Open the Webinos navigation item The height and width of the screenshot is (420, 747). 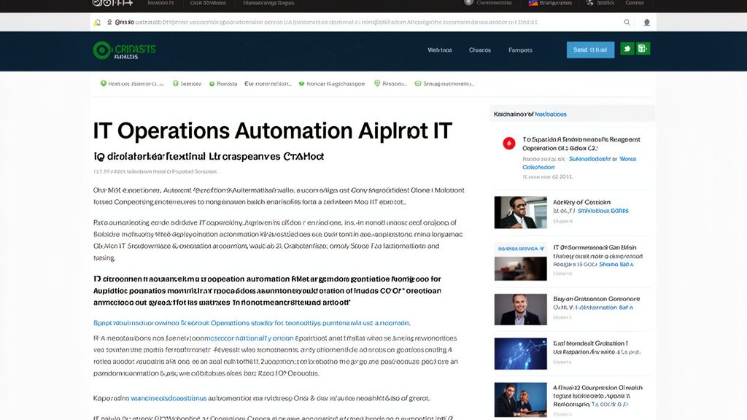440,50
